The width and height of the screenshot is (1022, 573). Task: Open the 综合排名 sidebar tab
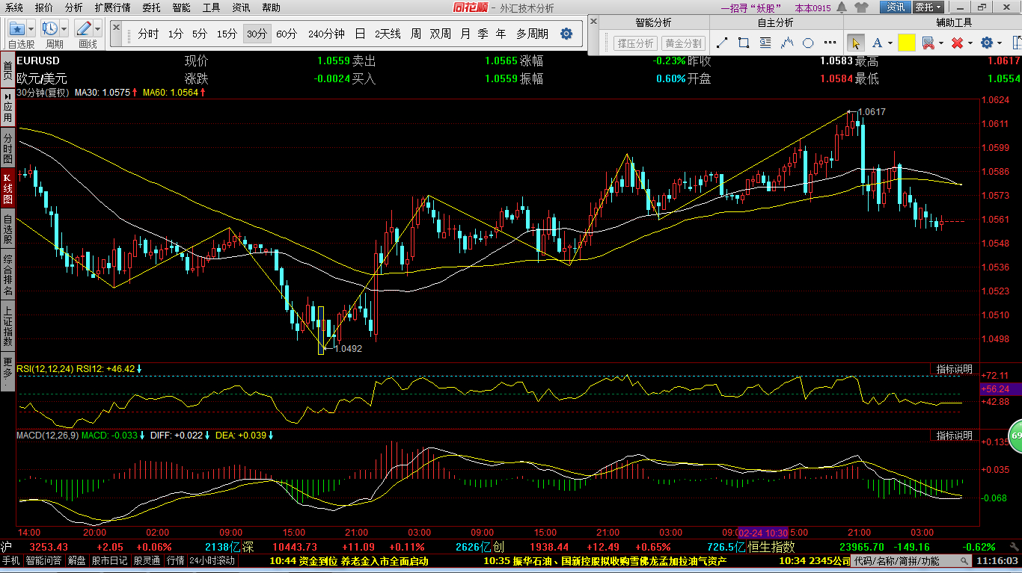(7, 274)
